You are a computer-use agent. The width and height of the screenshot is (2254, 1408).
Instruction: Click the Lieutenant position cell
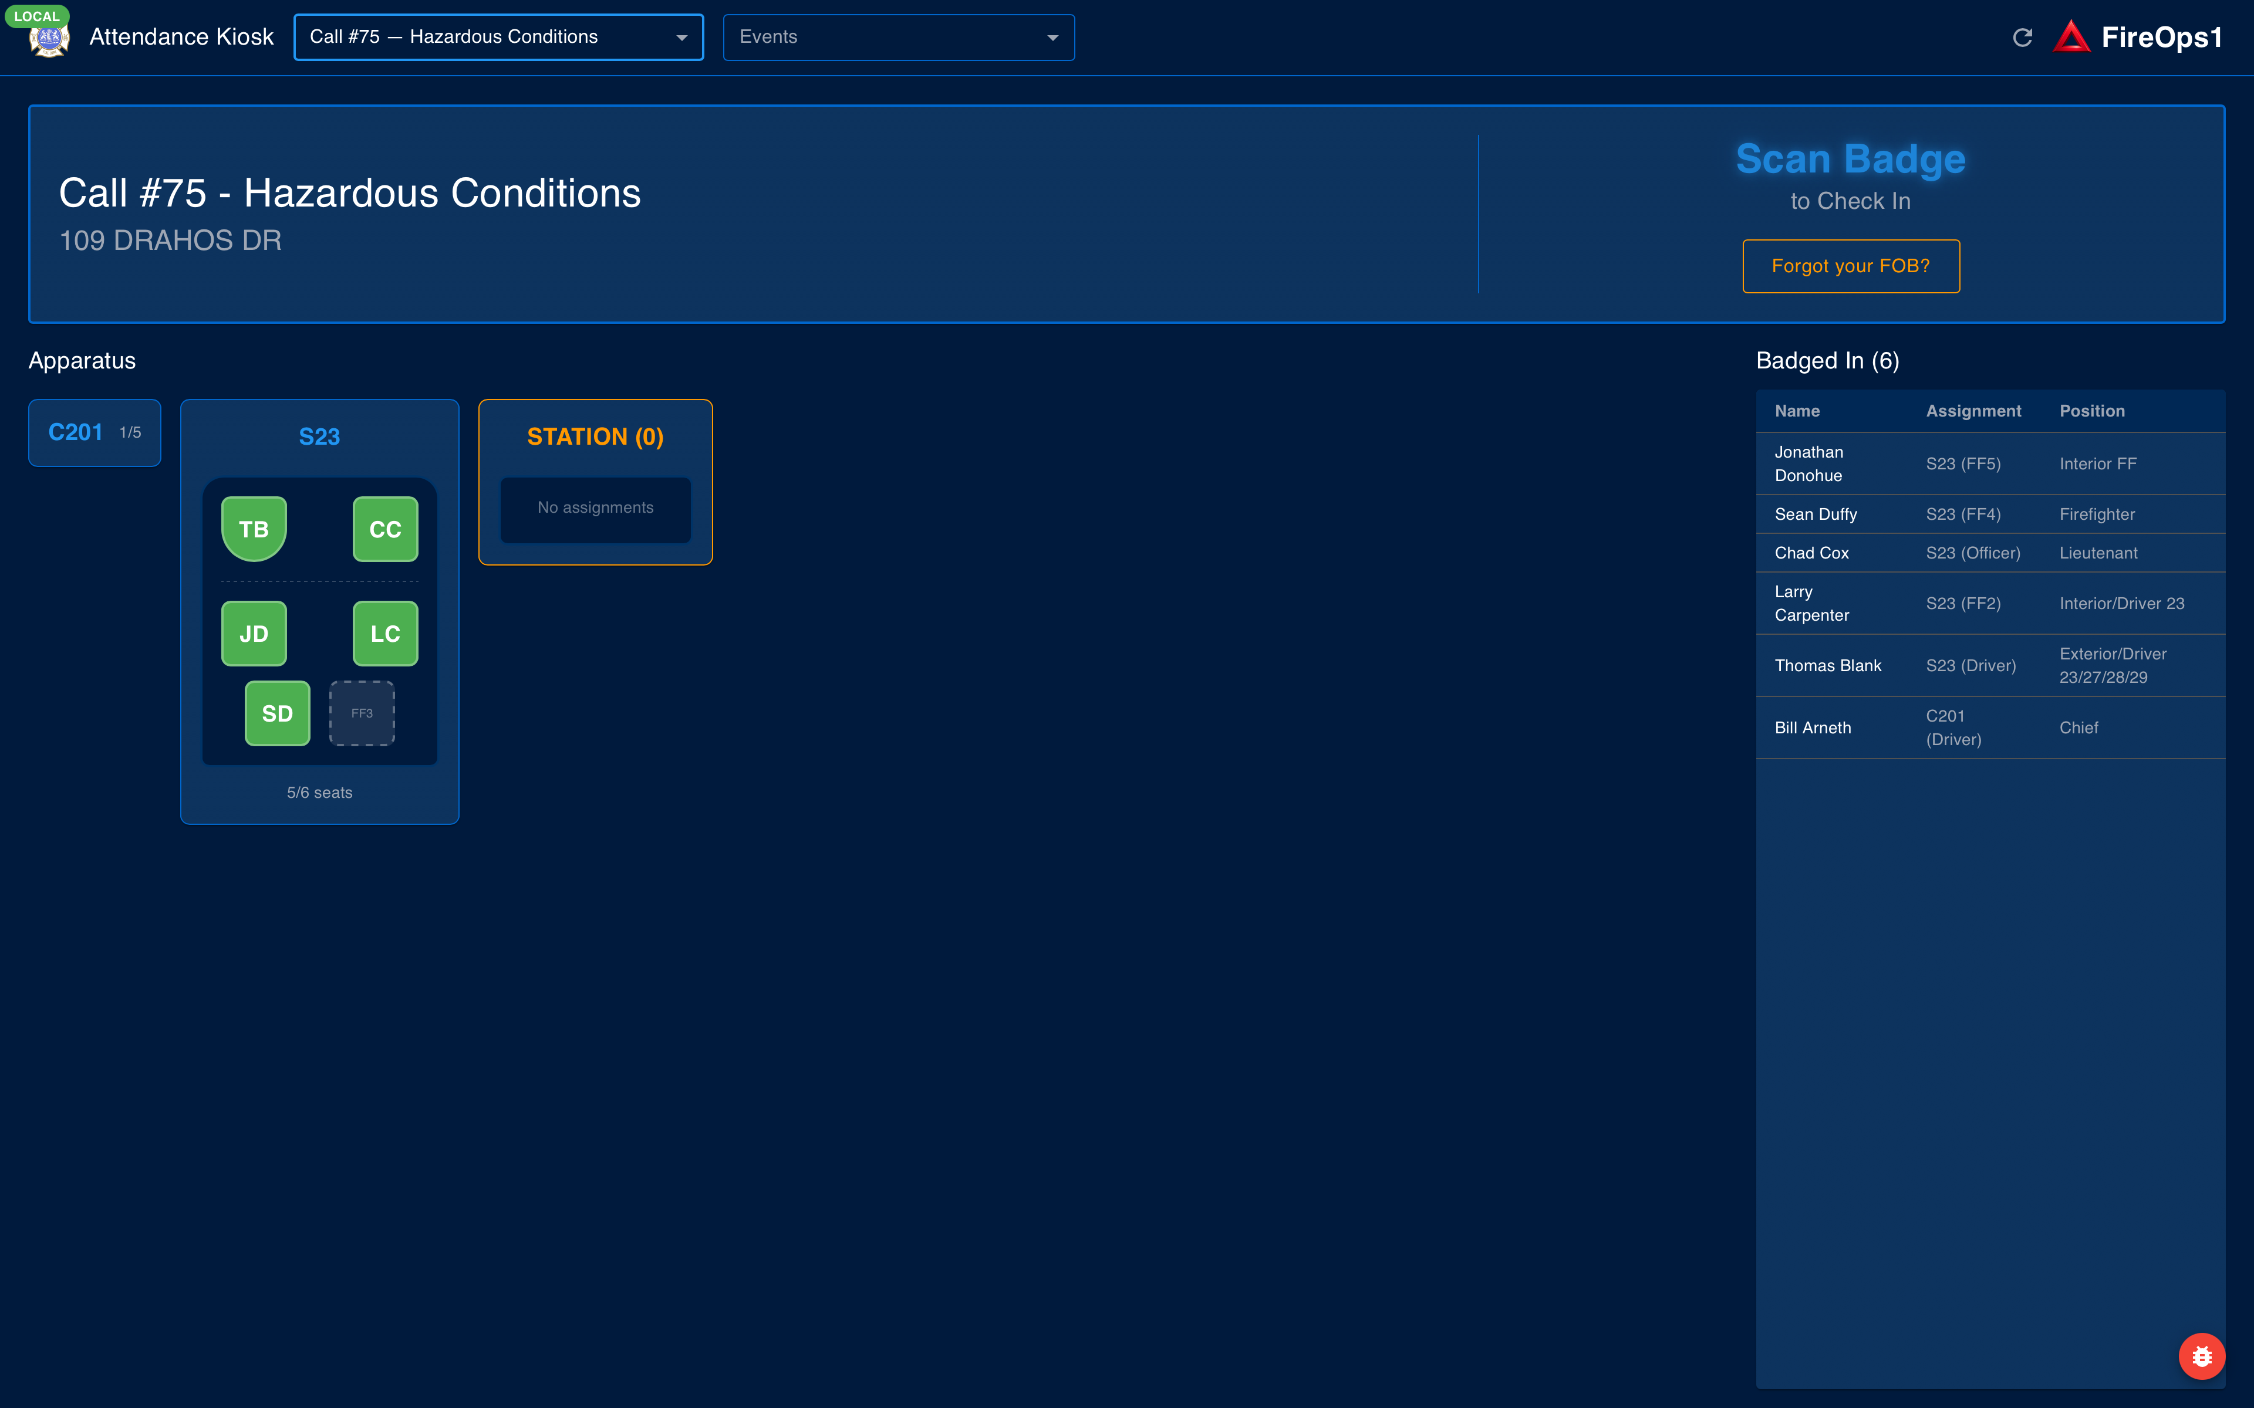tap(2097, 553)
